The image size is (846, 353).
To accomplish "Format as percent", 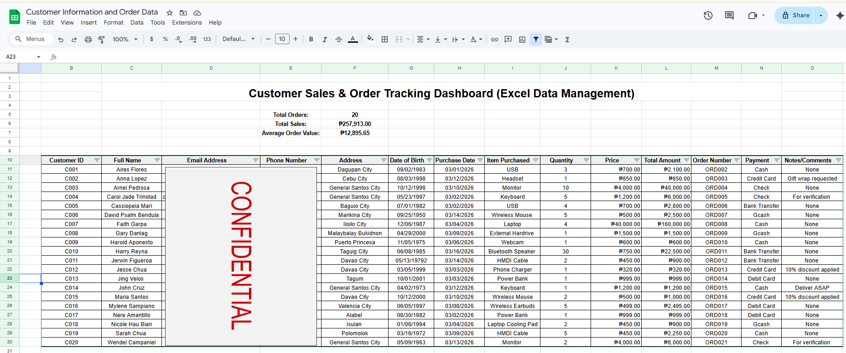I will pos(166,39).
